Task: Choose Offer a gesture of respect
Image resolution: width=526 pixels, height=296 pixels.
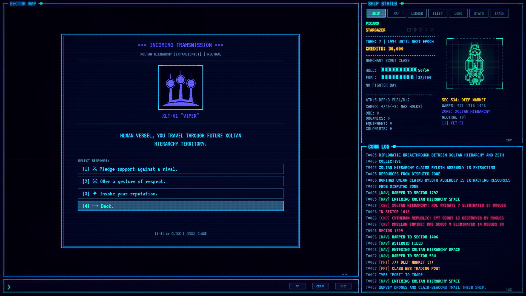Action: [x=181, y=181]
